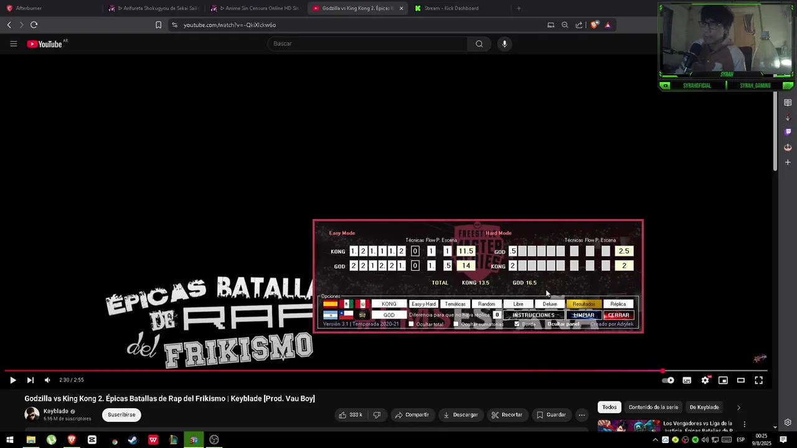Viewport: 797px width, 448px height.
Task: Uncheck the Borde checkbox
Action: (x=517, y=324)
